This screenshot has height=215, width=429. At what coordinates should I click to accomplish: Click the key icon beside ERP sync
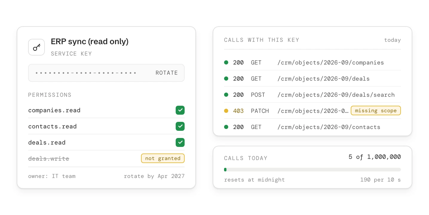36,47
